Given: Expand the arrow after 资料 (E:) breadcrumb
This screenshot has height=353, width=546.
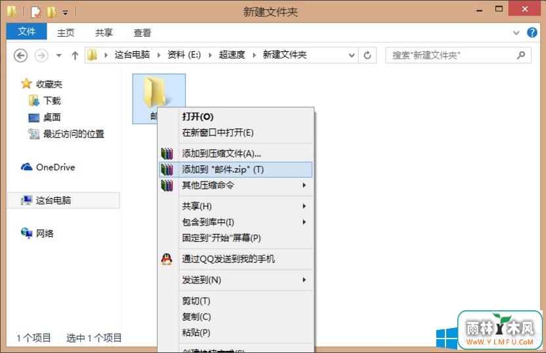Looking at the screenshot, I should (210, 55).
